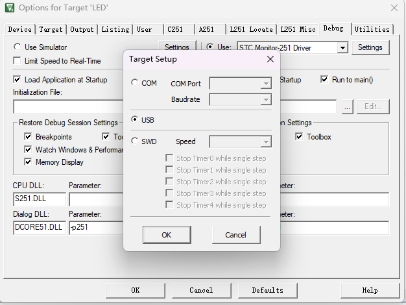
Task: Click the left CPU DLL Parameter field
Action: 96,199
